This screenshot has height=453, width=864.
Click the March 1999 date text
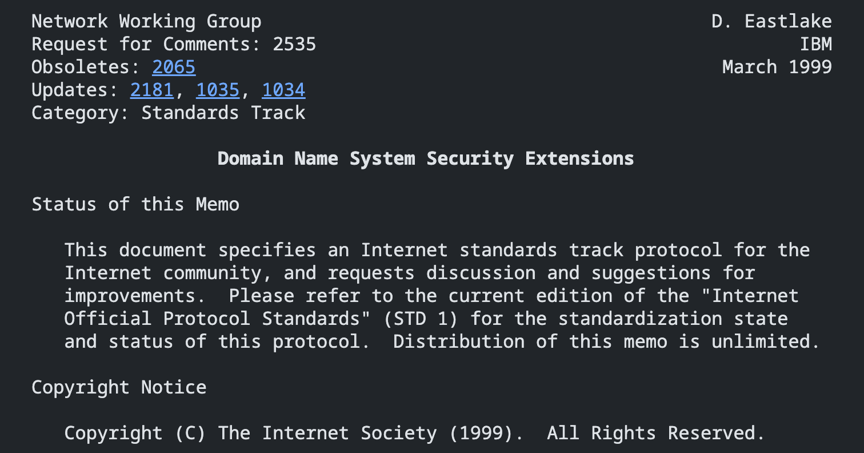[x=777, y=67]
